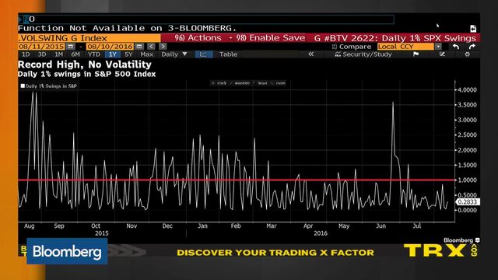The image size is (498, 280).
Task: Step date range forward with right arrow
Action: pos(163,47)
